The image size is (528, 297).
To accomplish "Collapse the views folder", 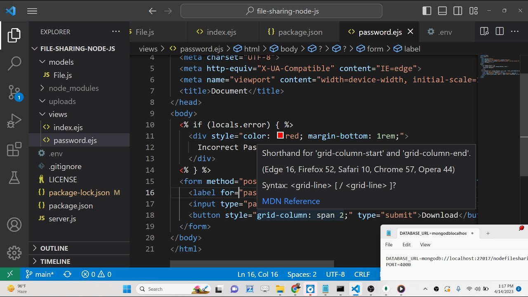I will click(58, 114).
